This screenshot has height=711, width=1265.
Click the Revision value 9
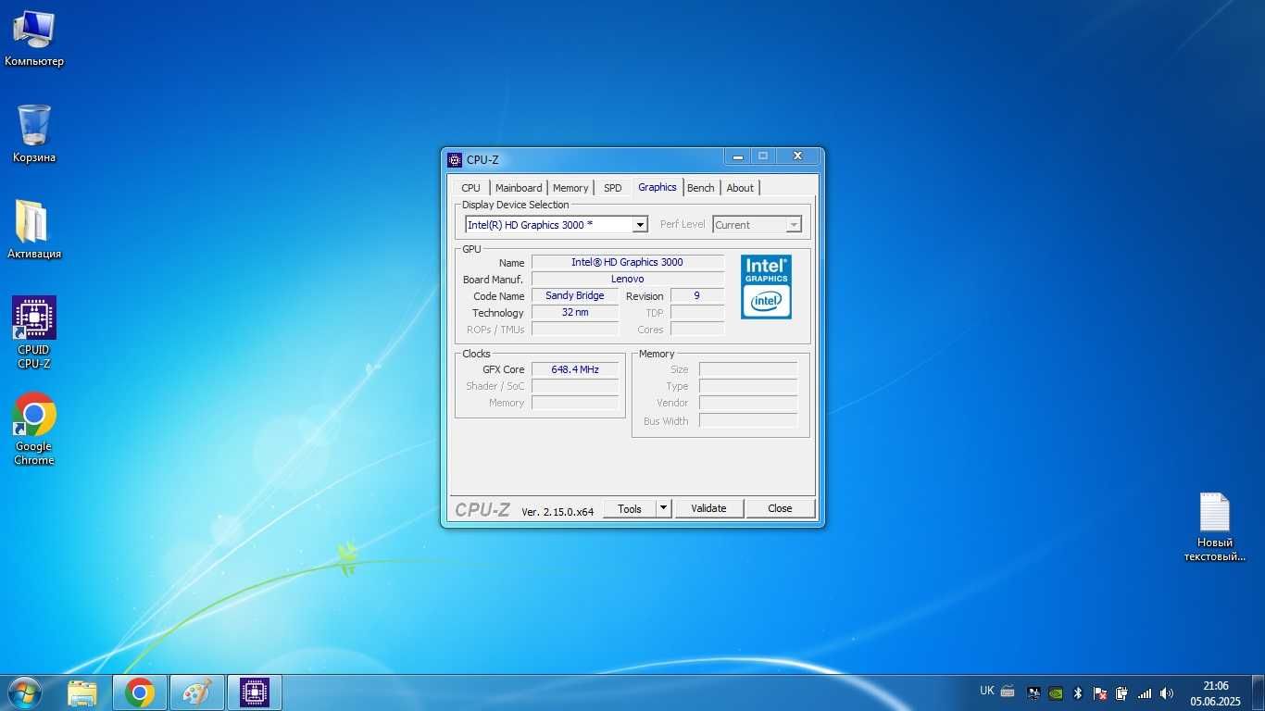point(697,296)
